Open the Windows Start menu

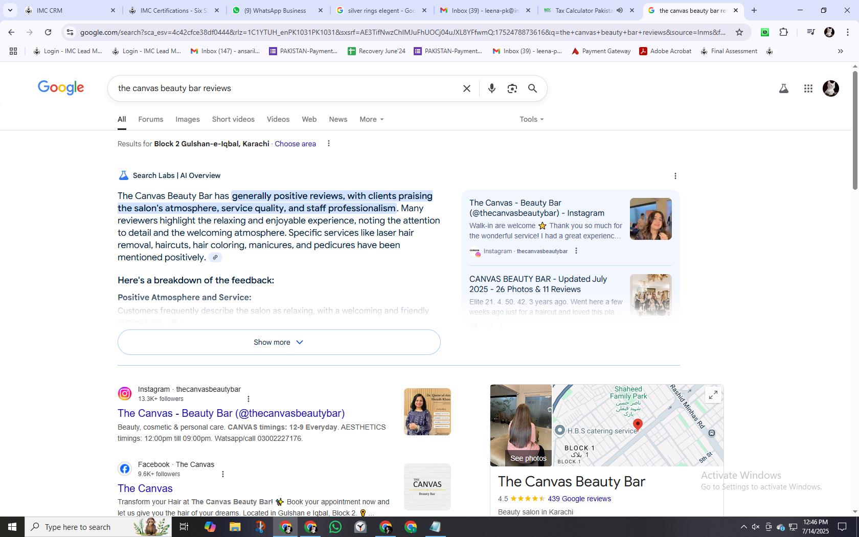12,527
